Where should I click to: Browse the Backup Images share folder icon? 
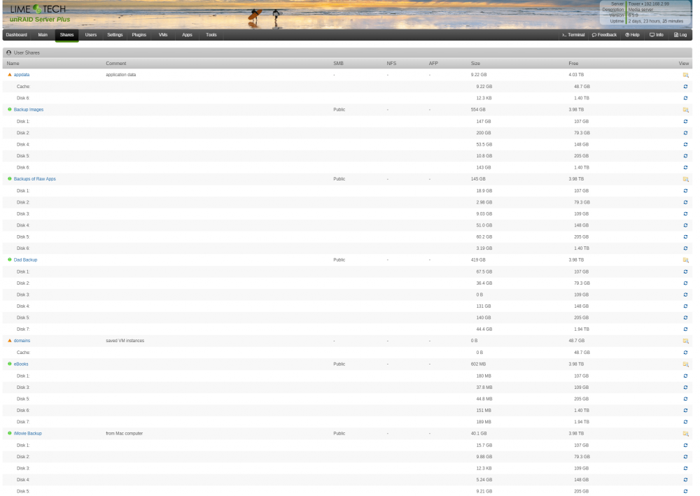click(685, 110)
